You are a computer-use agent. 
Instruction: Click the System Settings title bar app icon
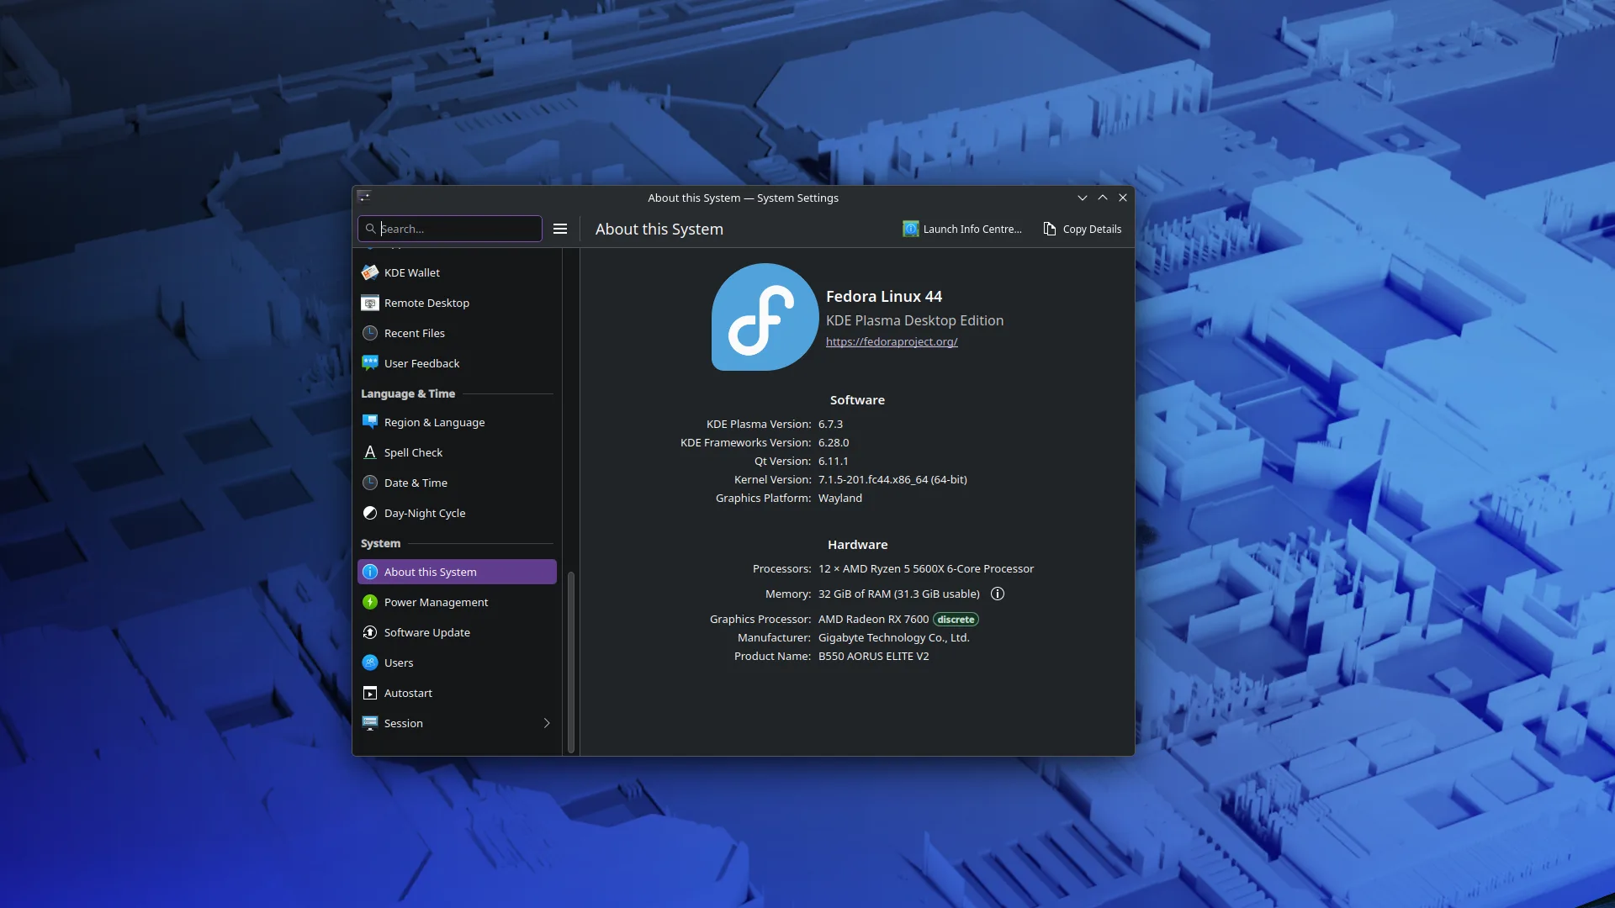click(364, 197)
